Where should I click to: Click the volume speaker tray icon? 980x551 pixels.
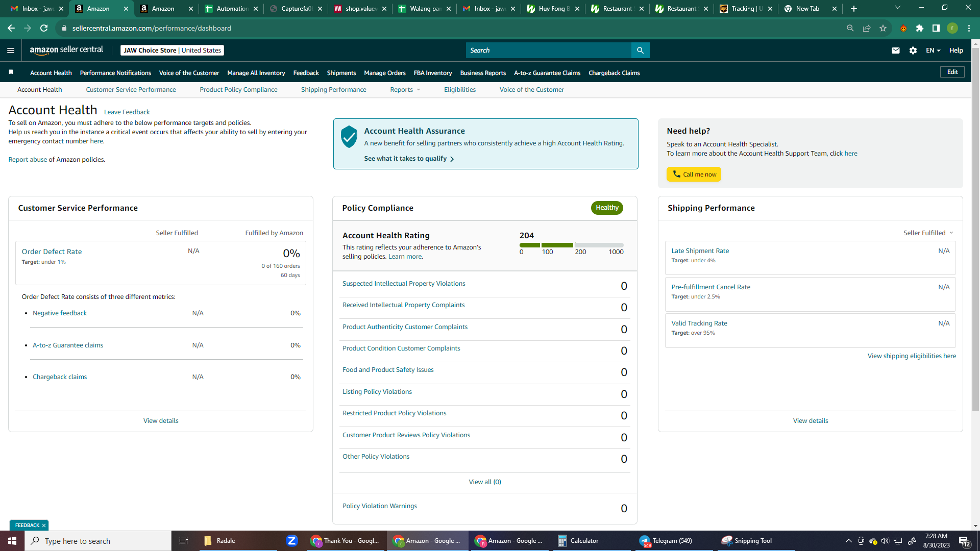point(885,541)
